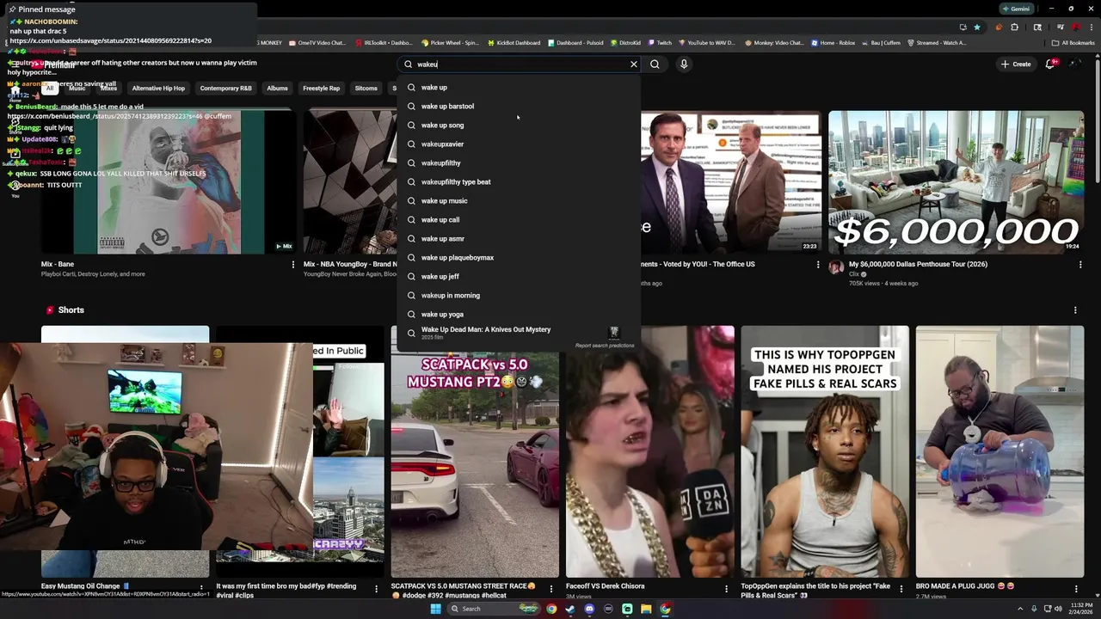Select 'wake up jeff' suggestion

point(519,276)
